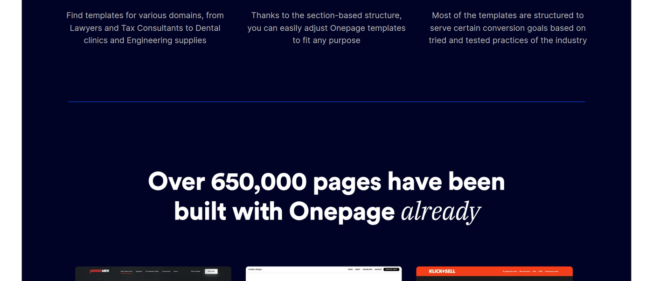Click the 'Over 650,000 pages have been' heading line
Image resolution: width=653 pixels, height=281 pixels.
[326, 182]
